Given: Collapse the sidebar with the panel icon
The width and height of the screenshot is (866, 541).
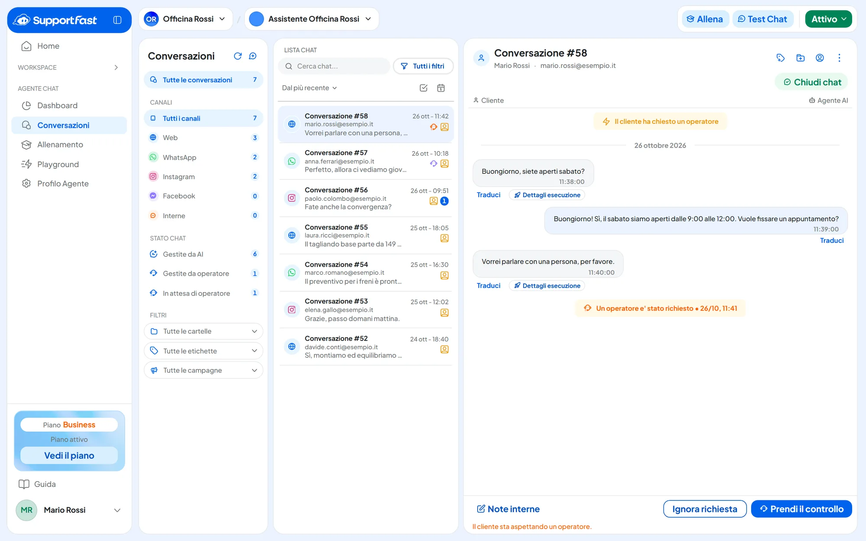Looking at the screenshot, I should [117, 20].
